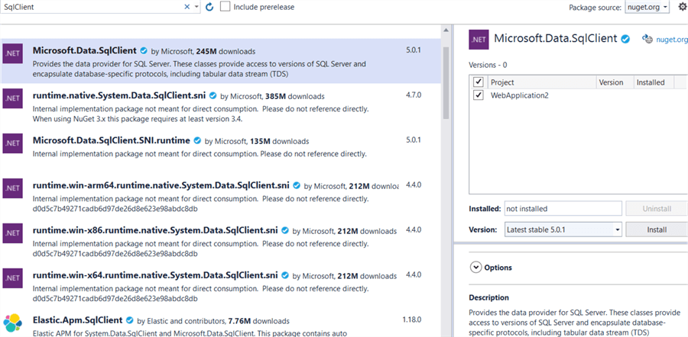
Task: Clear the SqlClient search text
Action: pos(187,7)
